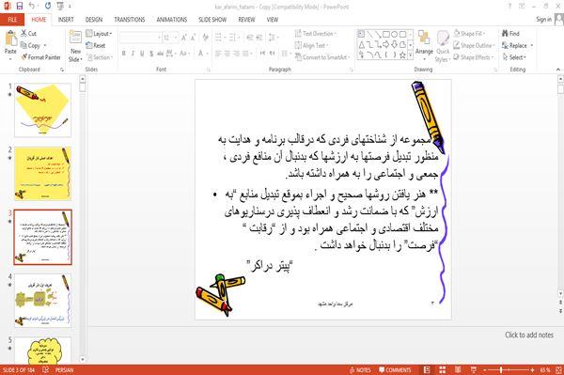Decrease the font size

[x=193, y=38]
